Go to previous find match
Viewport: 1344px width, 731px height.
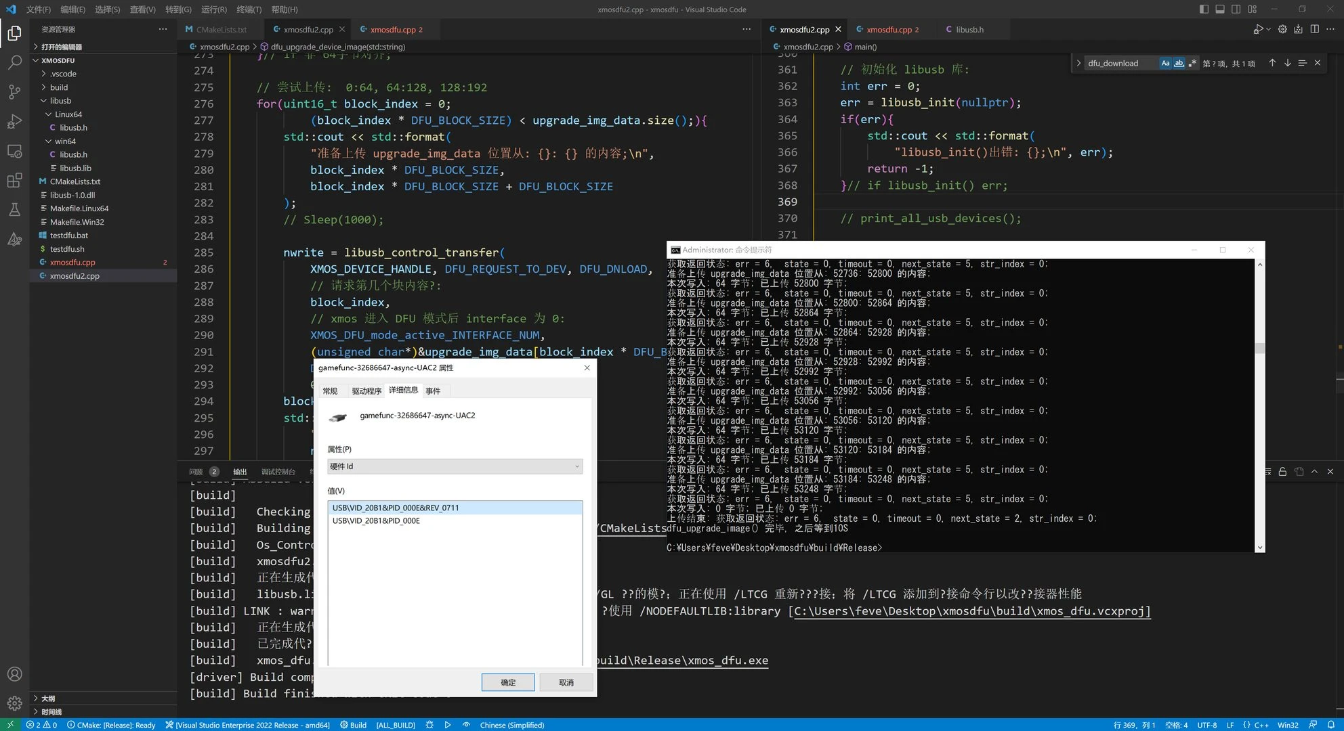tap(1272, 63)
